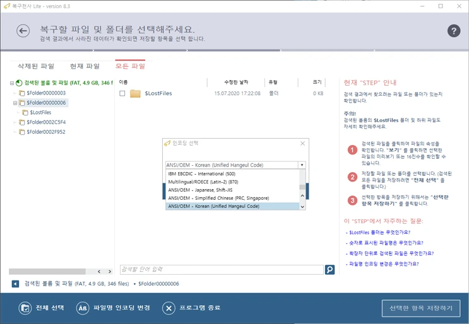Click $Folder00000006 in the bottom path bar
This screenshot has width=469, height=324.
(x=158, y=284)
